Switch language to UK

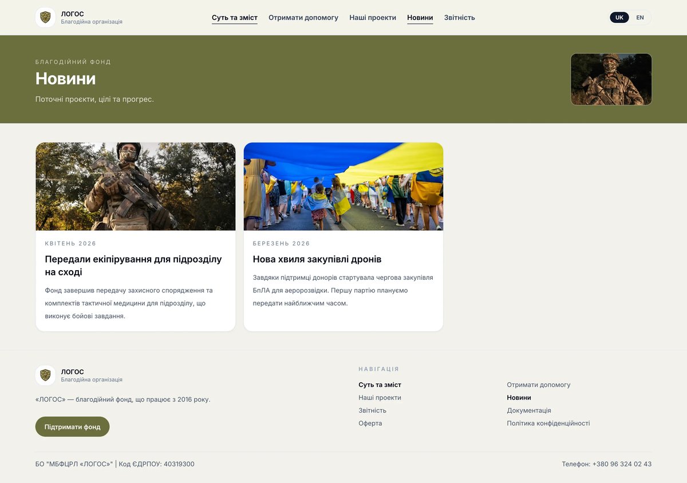pos(619,18)
